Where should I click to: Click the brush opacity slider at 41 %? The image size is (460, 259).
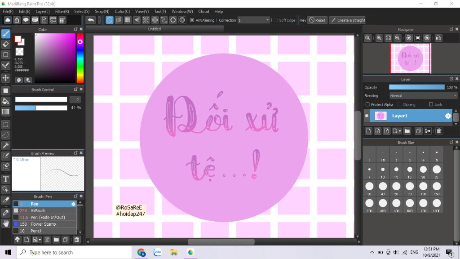pos(41,108)
